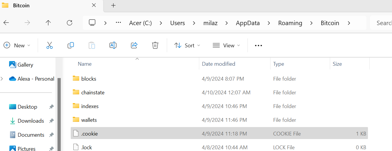
Task: Click the navigation pane vertical scrollbar
Action: tap(59, 114)
